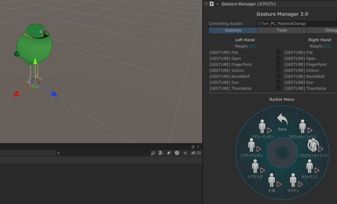Click the Right Hand ThumbsUp gesture label
This screenshot has width=337, height=204.
tap(305, 88)
